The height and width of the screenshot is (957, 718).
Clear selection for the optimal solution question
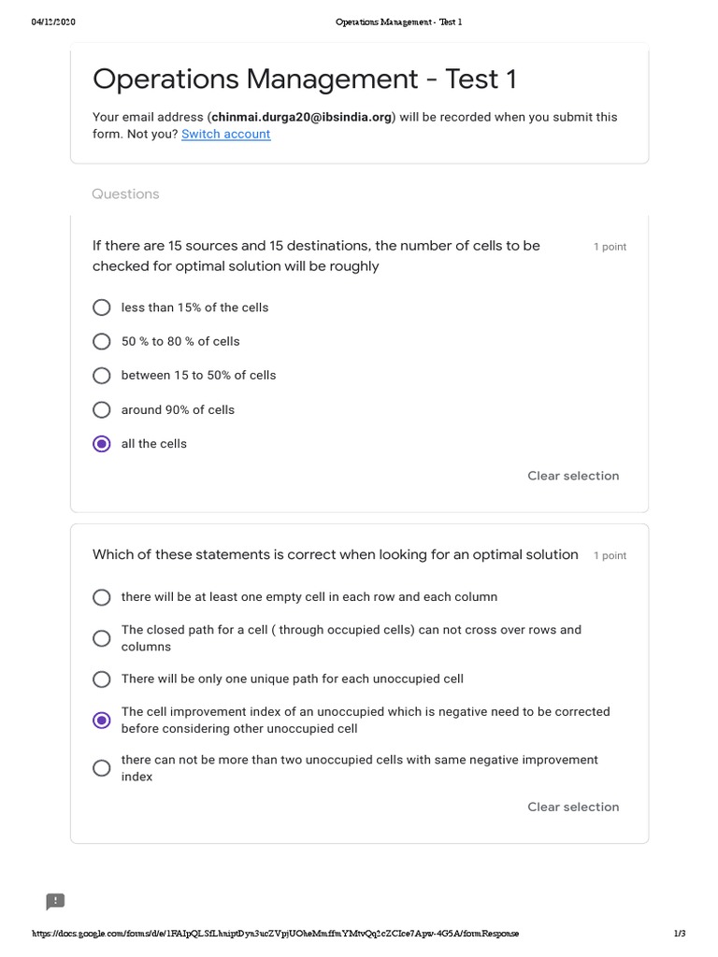coord(572,807)
